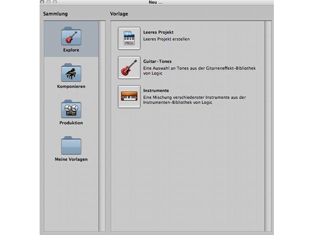
Task: Click the 'Explore' label text
Action: point(71,50)
